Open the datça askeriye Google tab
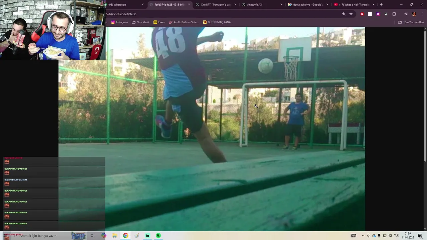The height and width of the screenshot is (240, 427). tap(308, 5)
